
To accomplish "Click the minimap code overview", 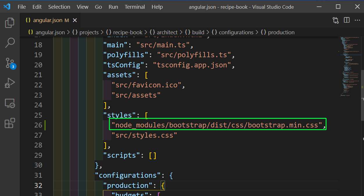I will click(350, 67).
